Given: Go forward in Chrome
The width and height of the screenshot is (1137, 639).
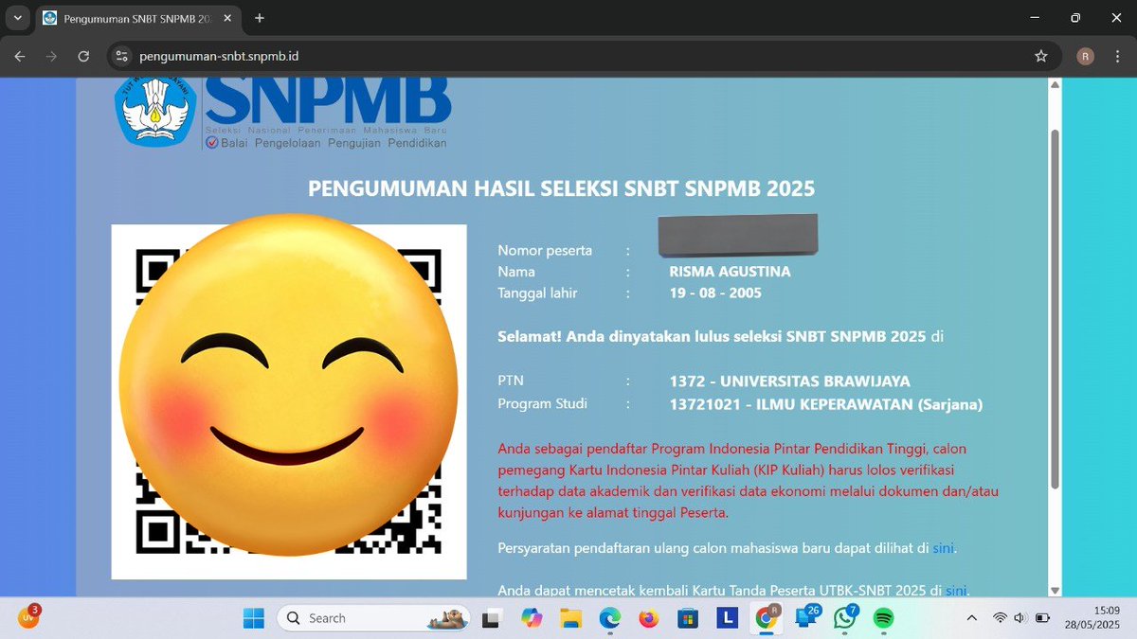Looking at the screenshot, I should pos(51,56).
